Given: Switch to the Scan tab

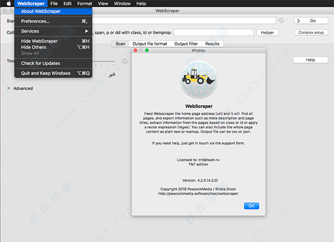Looking at the screenshot, I should 120,44.
